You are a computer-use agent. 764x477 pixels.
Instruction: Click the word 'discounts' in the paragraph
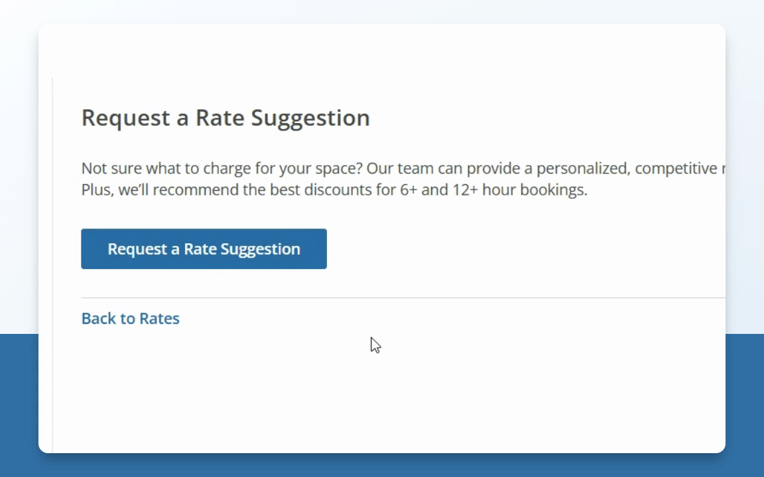click(x=340, y=190)
